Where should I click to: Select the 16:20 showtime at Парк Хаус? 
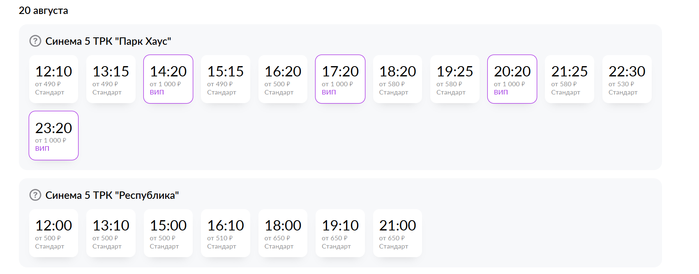(x=283, y=79)
